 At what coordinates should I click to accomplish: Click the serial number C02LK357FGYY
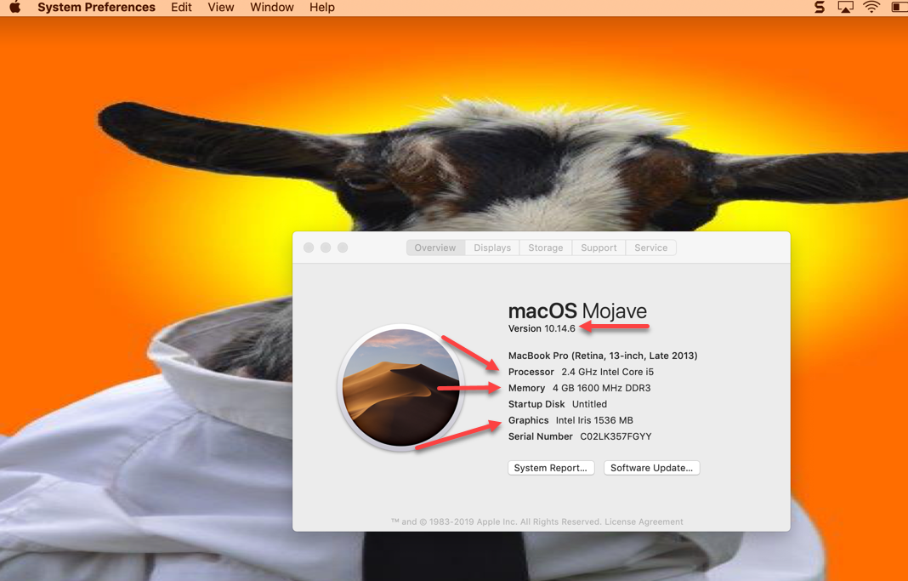616,436
